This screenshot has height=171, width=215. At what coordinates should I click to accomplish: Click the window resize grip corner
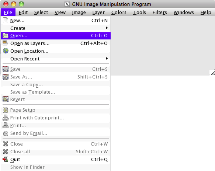click(x=212, y=73)
